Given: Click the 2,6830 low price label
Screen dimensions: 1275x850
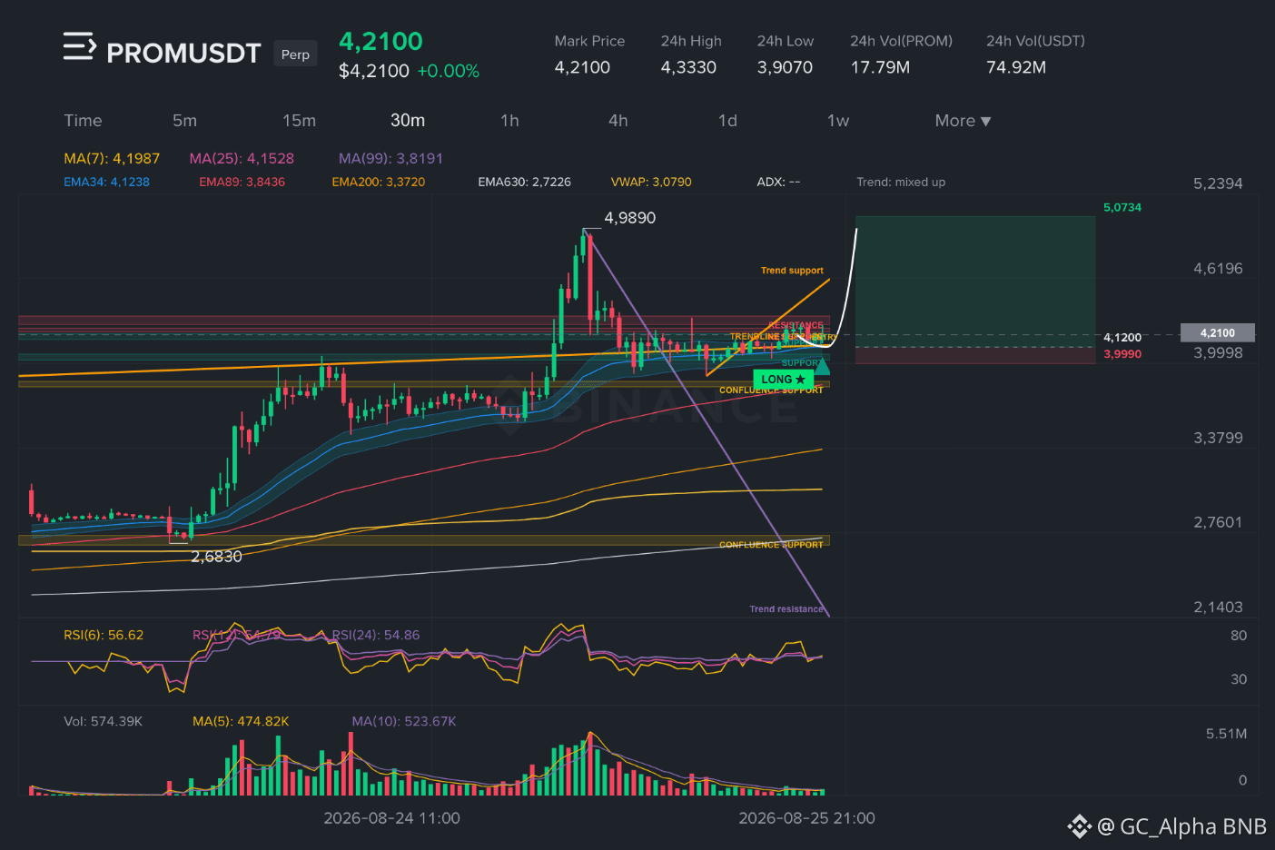Looking at the screenshot, I should point(216,557).
